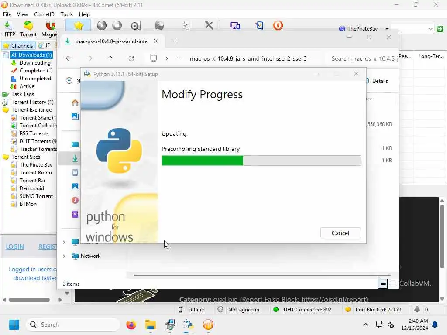
Task: Switch to the IE tab
Action: point(45,45)
